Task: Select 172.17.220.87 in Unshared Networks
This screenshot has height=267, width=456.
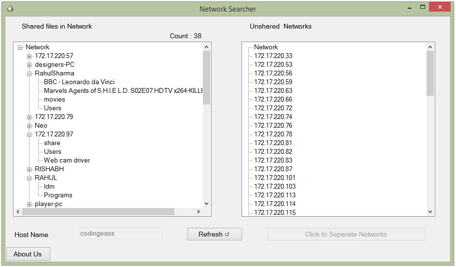Action: (x=273, y=169)
